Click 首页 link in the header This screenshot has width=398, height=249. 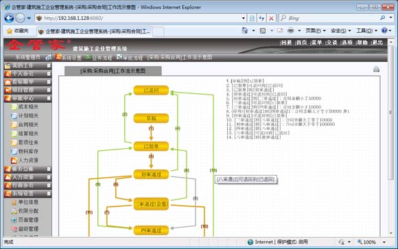pos(301,43)
